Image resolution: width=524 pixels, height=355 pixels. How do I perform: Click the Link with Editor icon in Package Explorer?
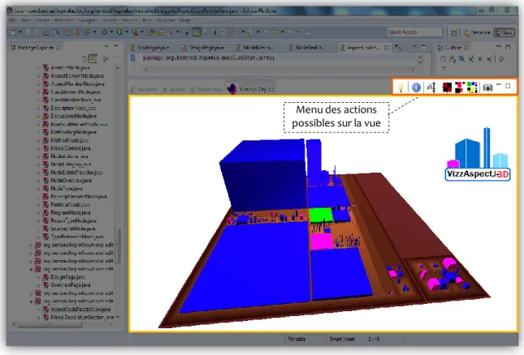pyautogui.click(x=93, y=59)
